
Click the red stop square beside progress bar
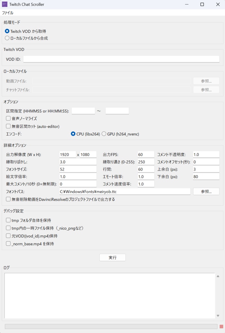point(221,326)
